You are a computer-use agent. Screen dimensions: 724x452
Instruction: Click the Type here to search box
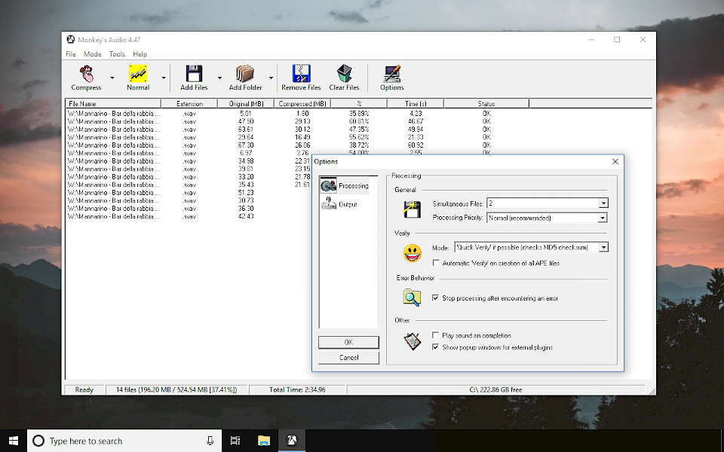124,441
